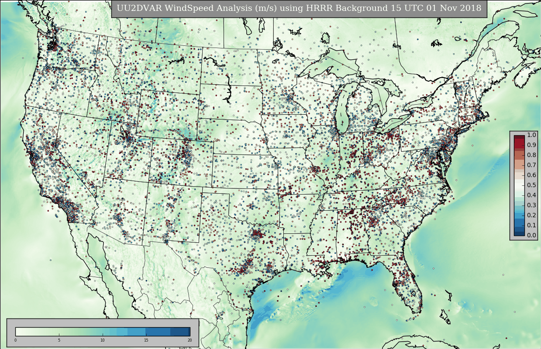
Task: Select the 0.8 label on right colorbar
Action: [x=531, y=155]
